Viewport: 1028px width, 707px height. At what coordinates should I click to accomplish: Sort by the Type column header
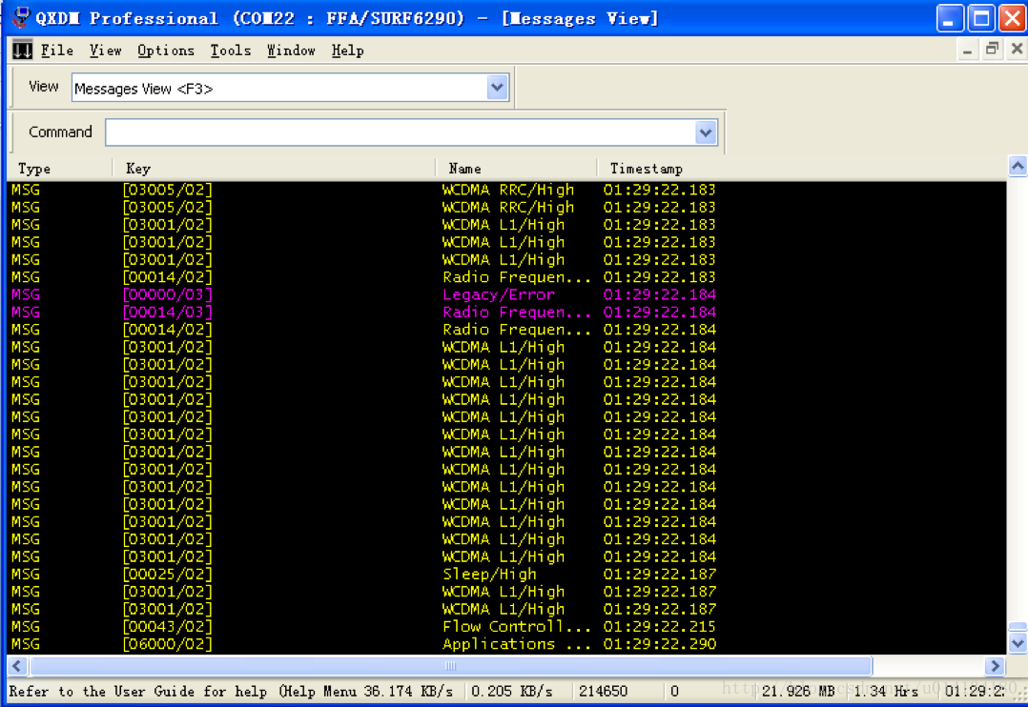point(59,169)
